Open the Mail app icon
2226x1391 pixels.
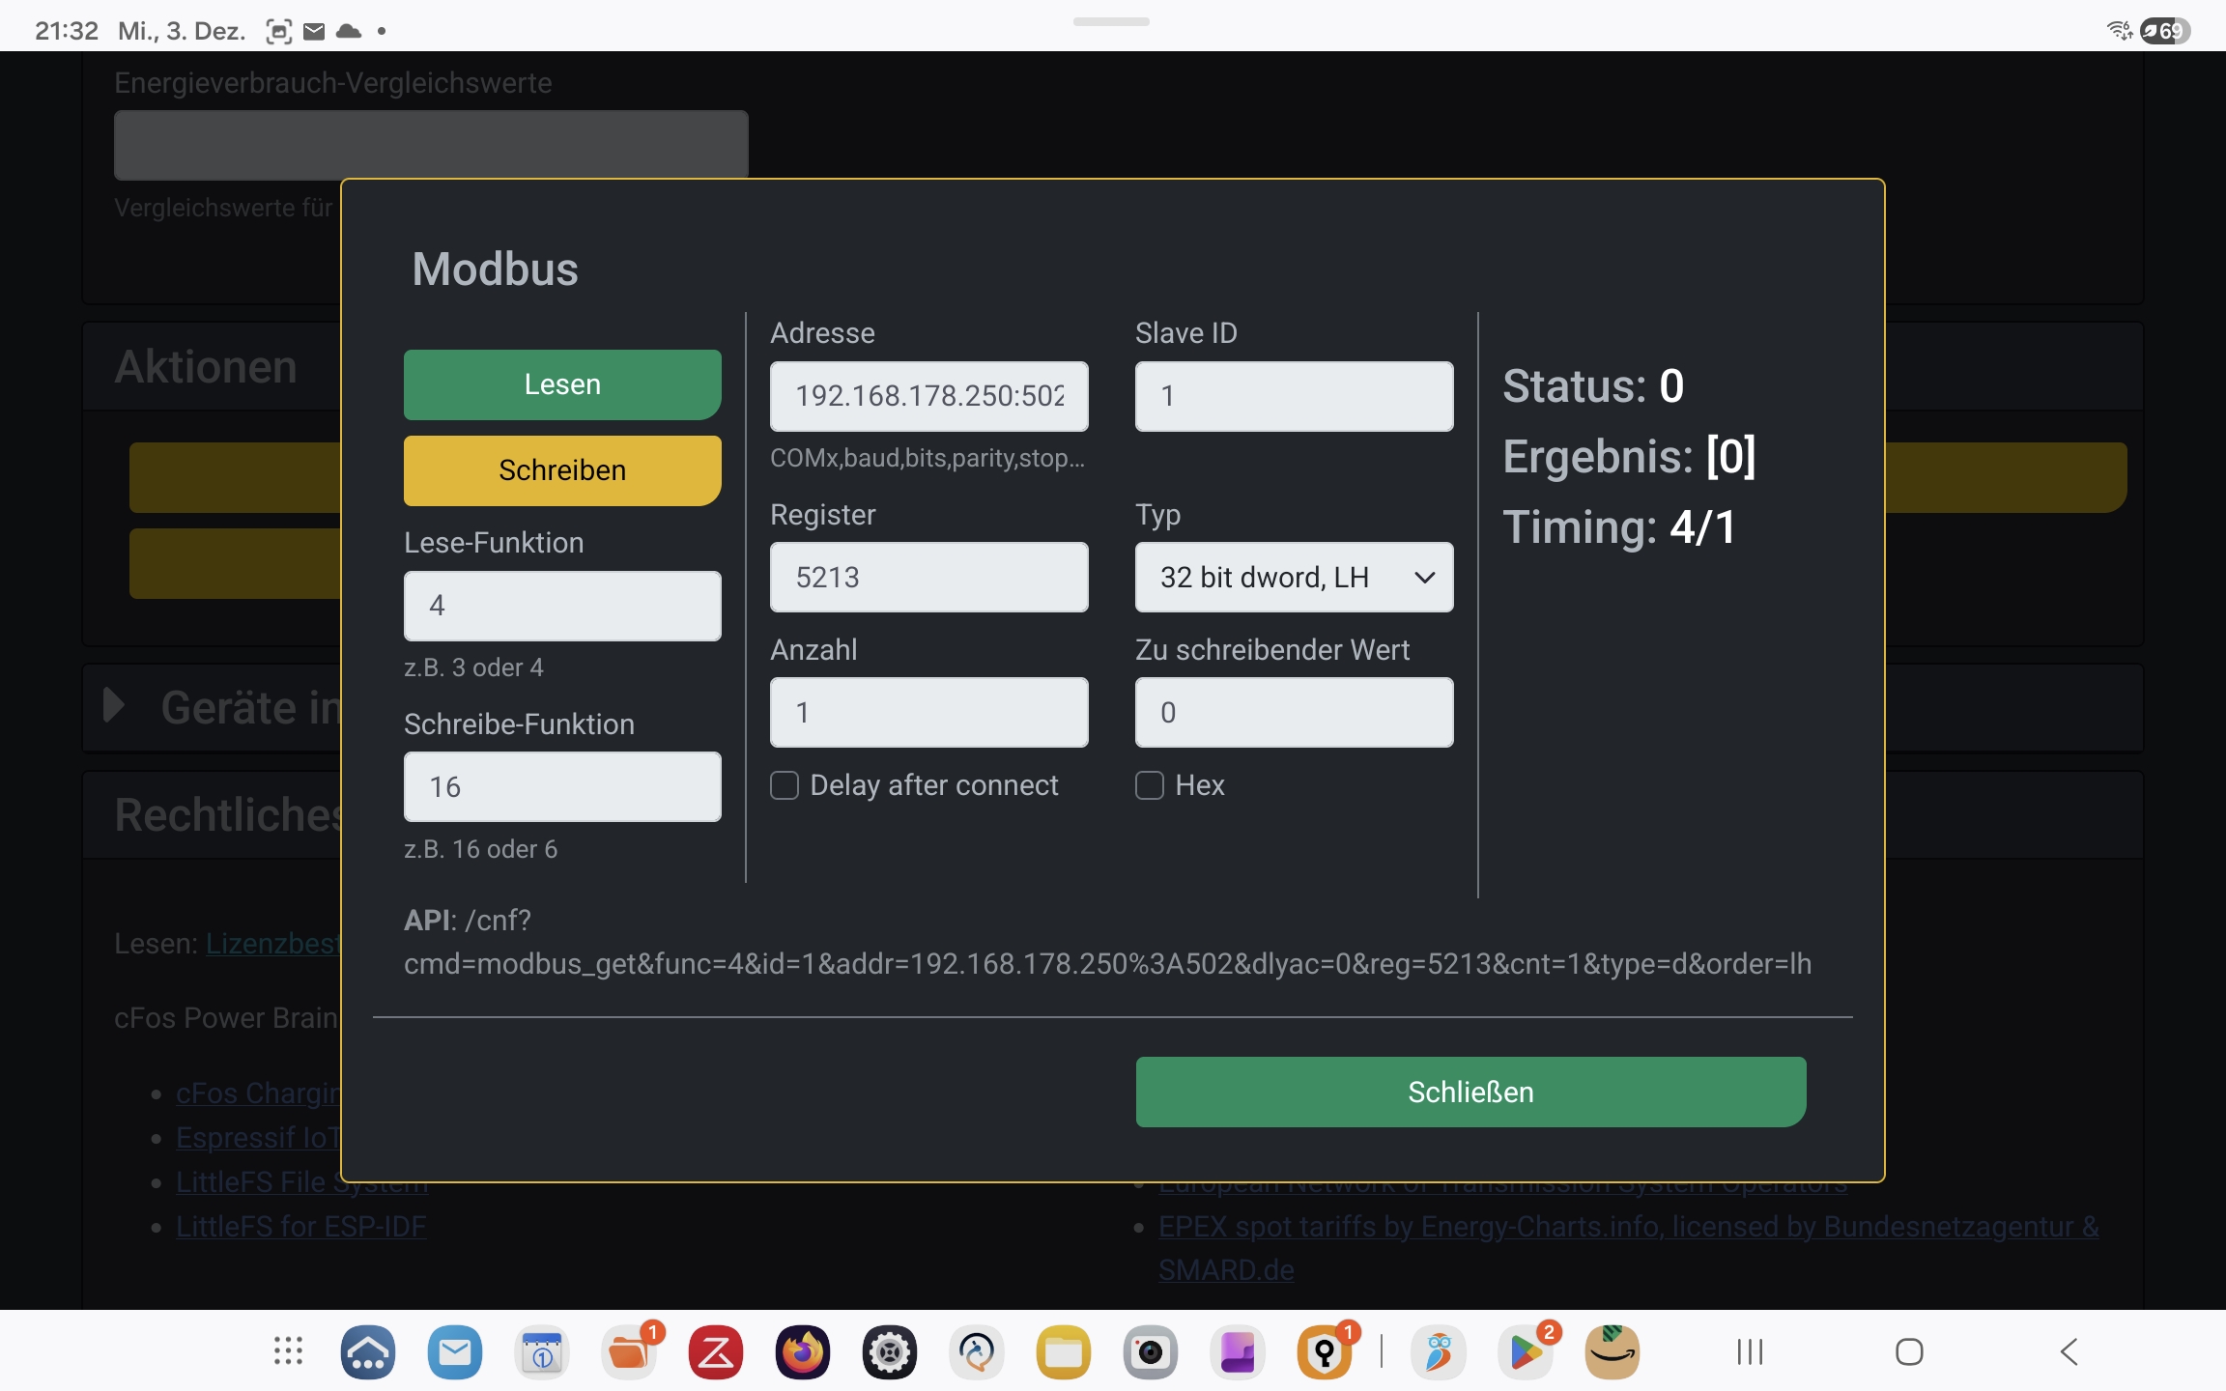click(x=454, y=1351)
